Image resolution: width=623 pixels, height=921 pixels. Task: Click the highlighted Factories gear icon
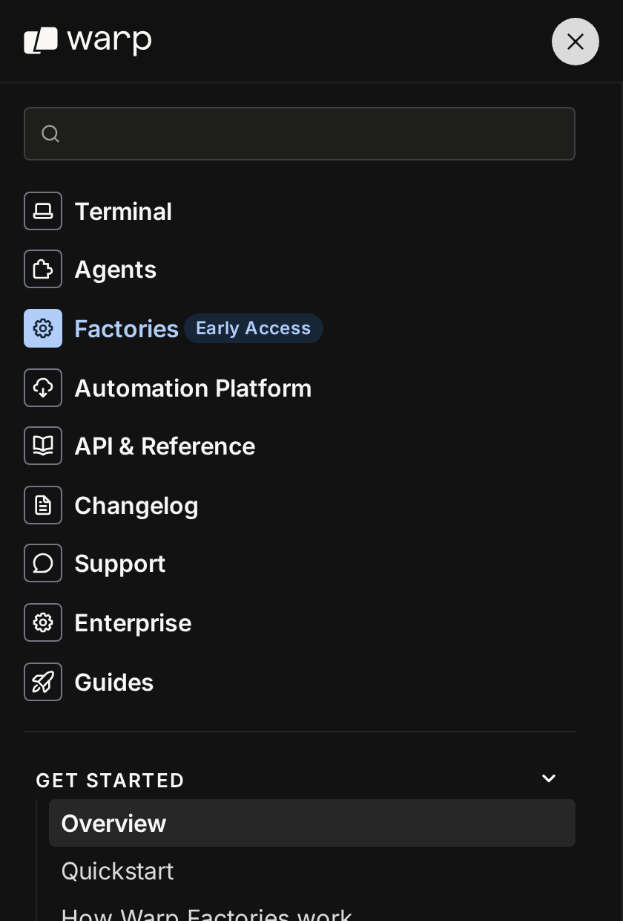click(43, 328)
